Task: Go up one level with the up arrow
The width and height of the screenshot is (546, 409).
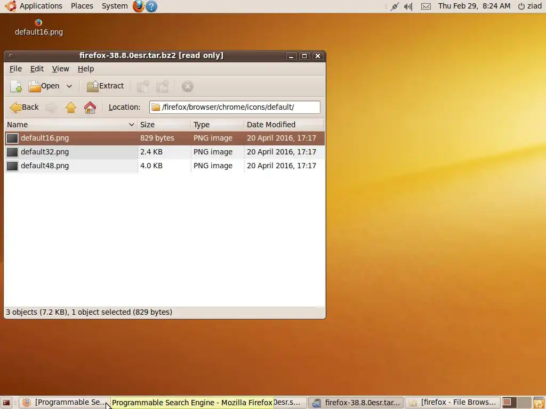Action: coord(71,107)
